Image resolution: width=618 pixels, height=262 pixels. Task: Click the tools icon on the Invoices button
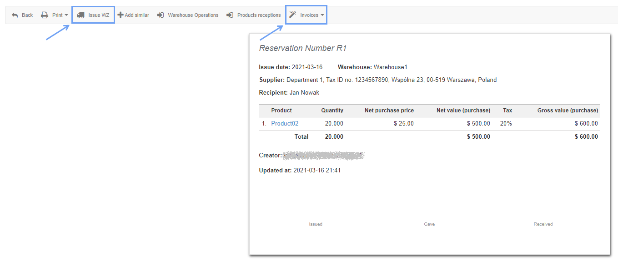click(292, 15)
